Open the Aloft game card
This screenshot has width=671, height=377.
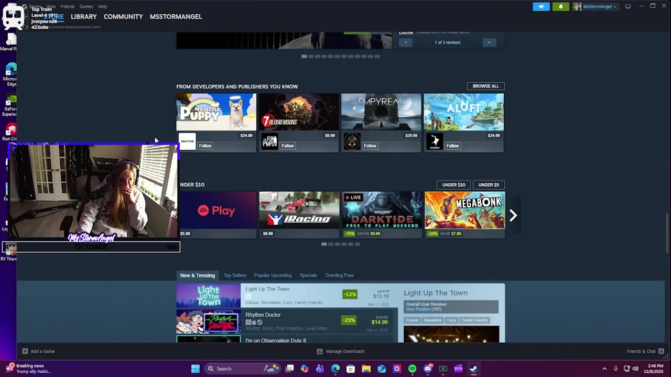tap(463, 112)
